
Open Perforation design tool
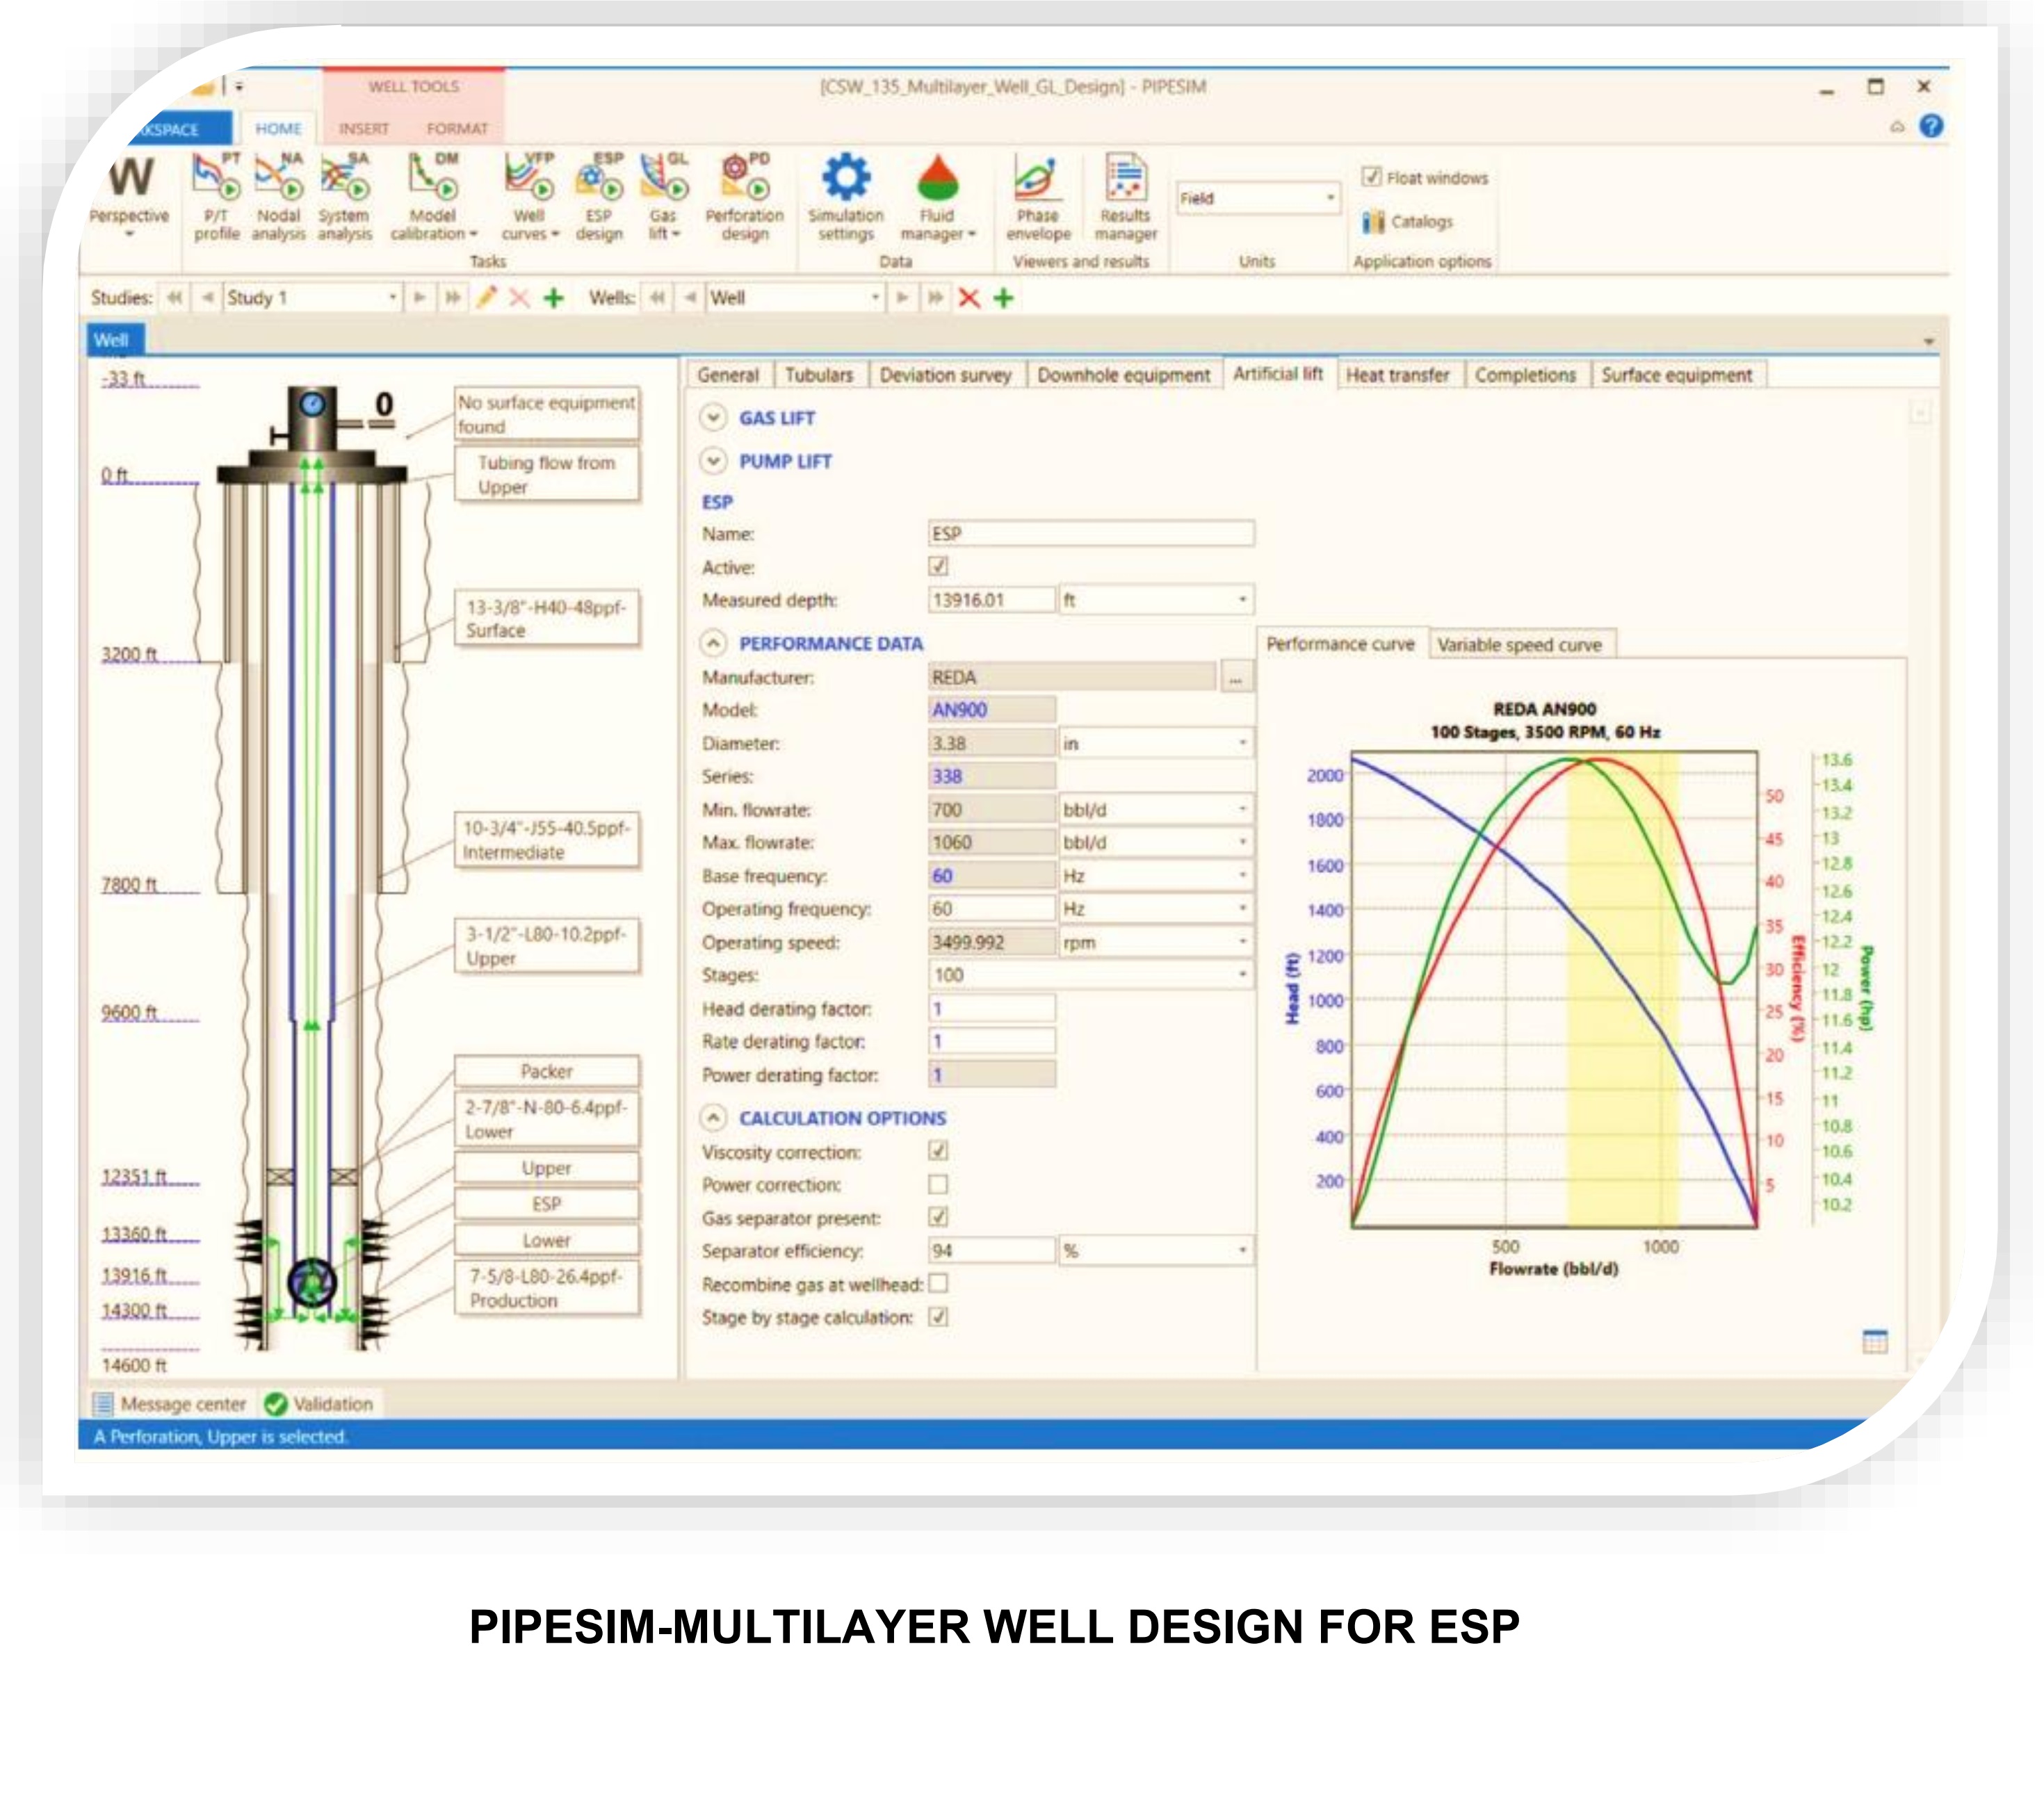(x=744, y=197)
